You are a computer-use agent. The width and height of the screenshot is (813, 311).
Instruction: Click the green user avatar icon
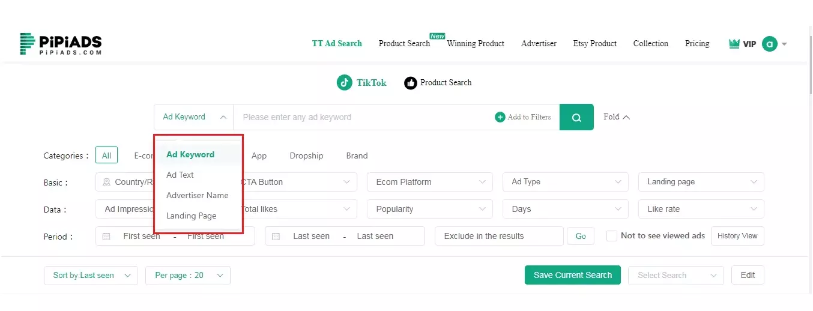[770, 44]
